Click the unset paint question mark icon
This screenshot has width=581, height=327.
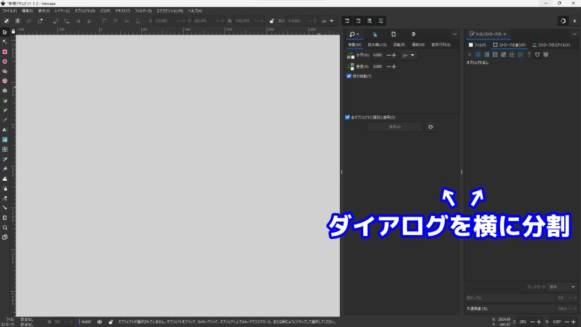[x=529, y=54]
